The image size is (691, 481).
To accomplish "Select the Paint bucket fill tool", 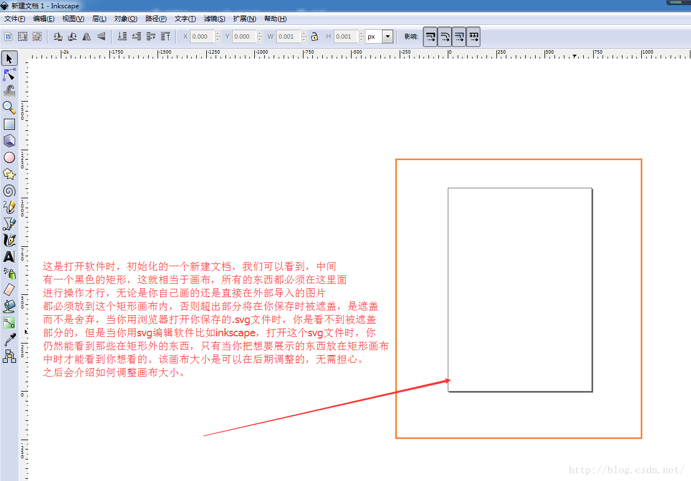I will [9, 306].
